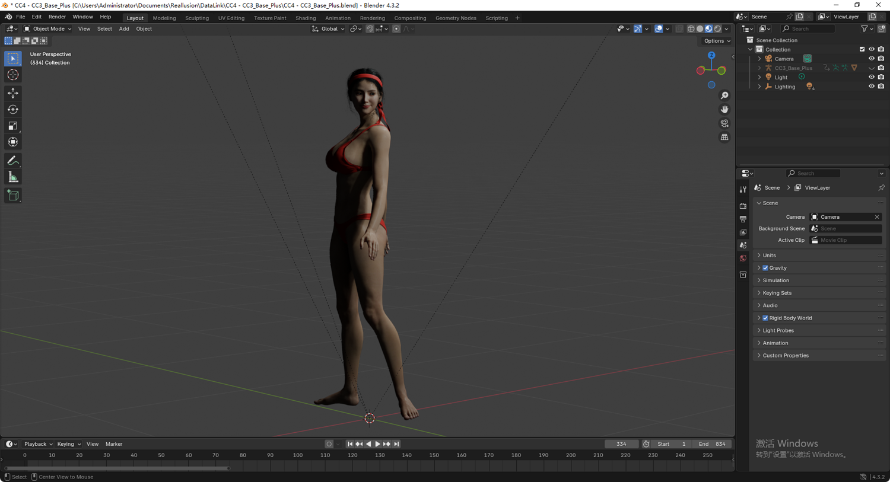Choose the Annotate pencil tool
The width and height of the screenshot is (890, 482).
13,161
